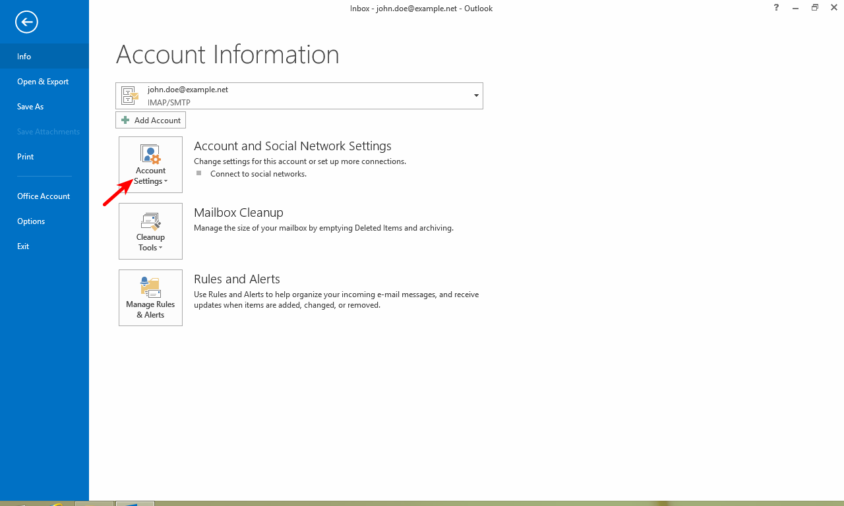Open Manage Rules & Alerts
844x506 pixels.
[x=150, y=298]
